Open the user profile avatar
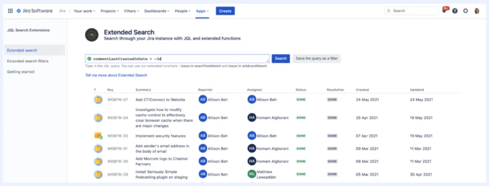The height and width of the screenshot is (186, 489). point(477,11)
